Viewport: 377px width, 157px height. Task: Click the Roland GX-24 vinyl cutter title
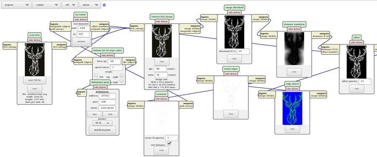click(108, 51)
